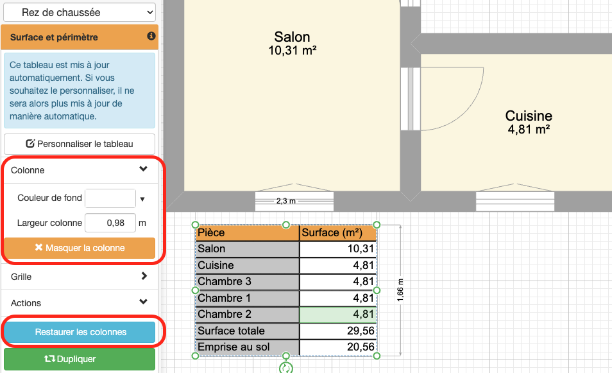612x373 pixels.
Task: Click the X icon on Masquer la colonne
Action: point(38,248)
